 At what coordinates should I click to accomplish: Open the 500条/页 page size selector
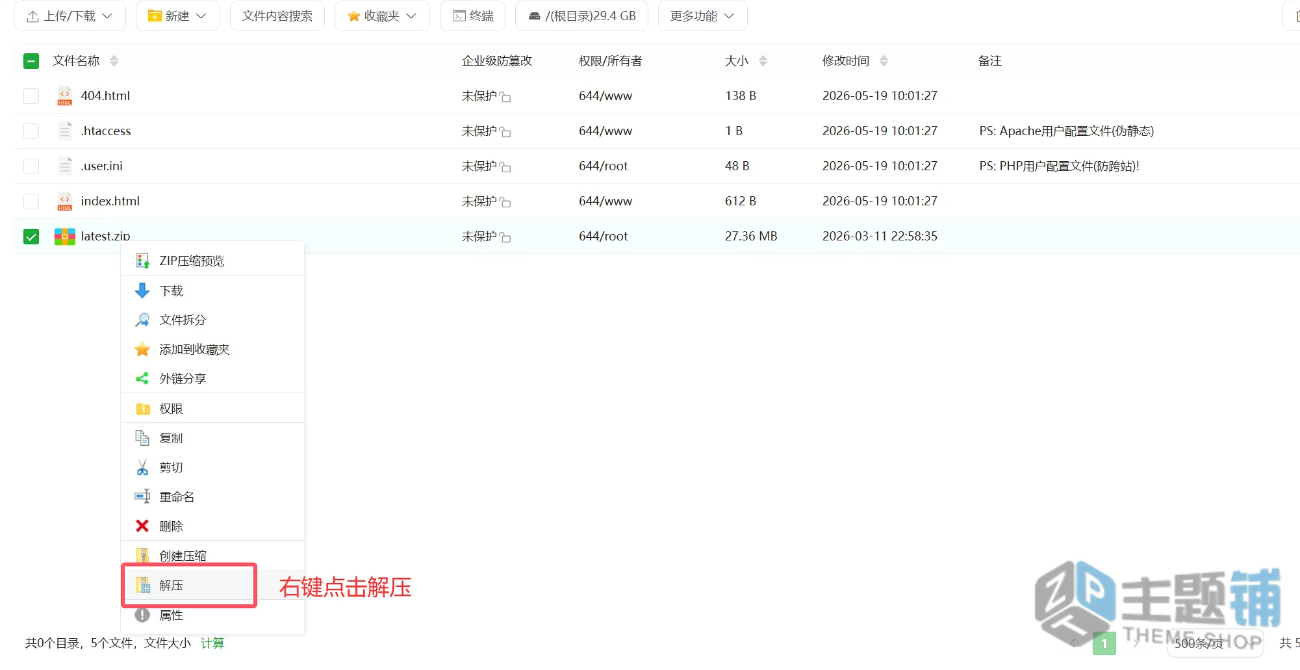coord(1214,643)
